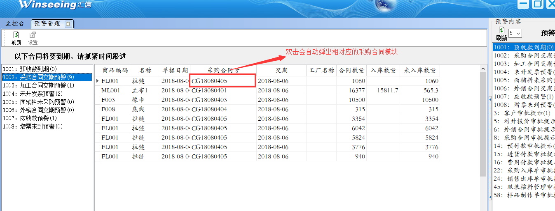The height and width of the screenshot is (211, 555).
Task: Click the 合同数量 column header
Action: 352,70
